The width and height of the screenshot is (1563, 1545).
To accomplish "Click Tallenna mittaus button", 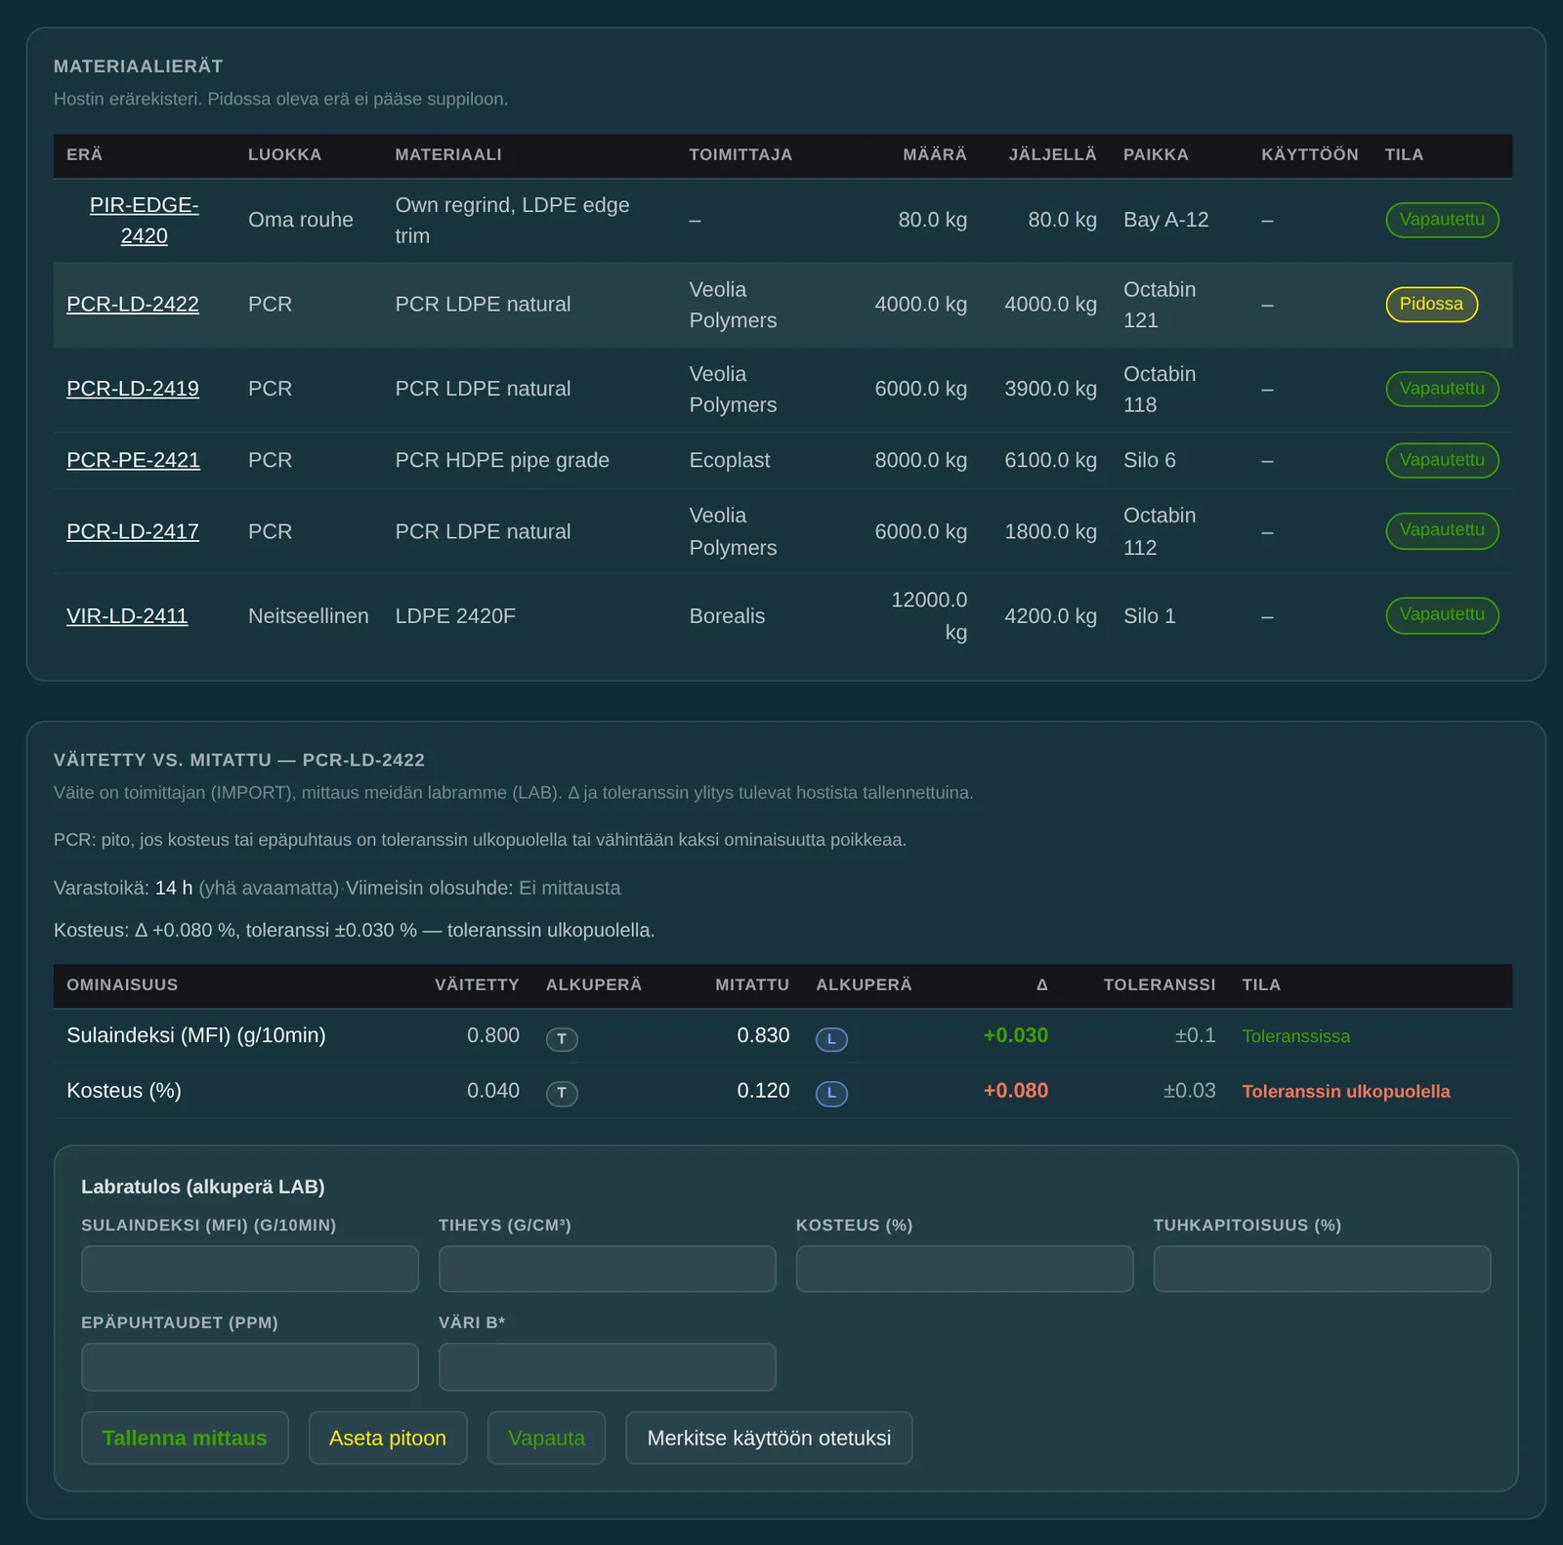I will coord(185,1438).
